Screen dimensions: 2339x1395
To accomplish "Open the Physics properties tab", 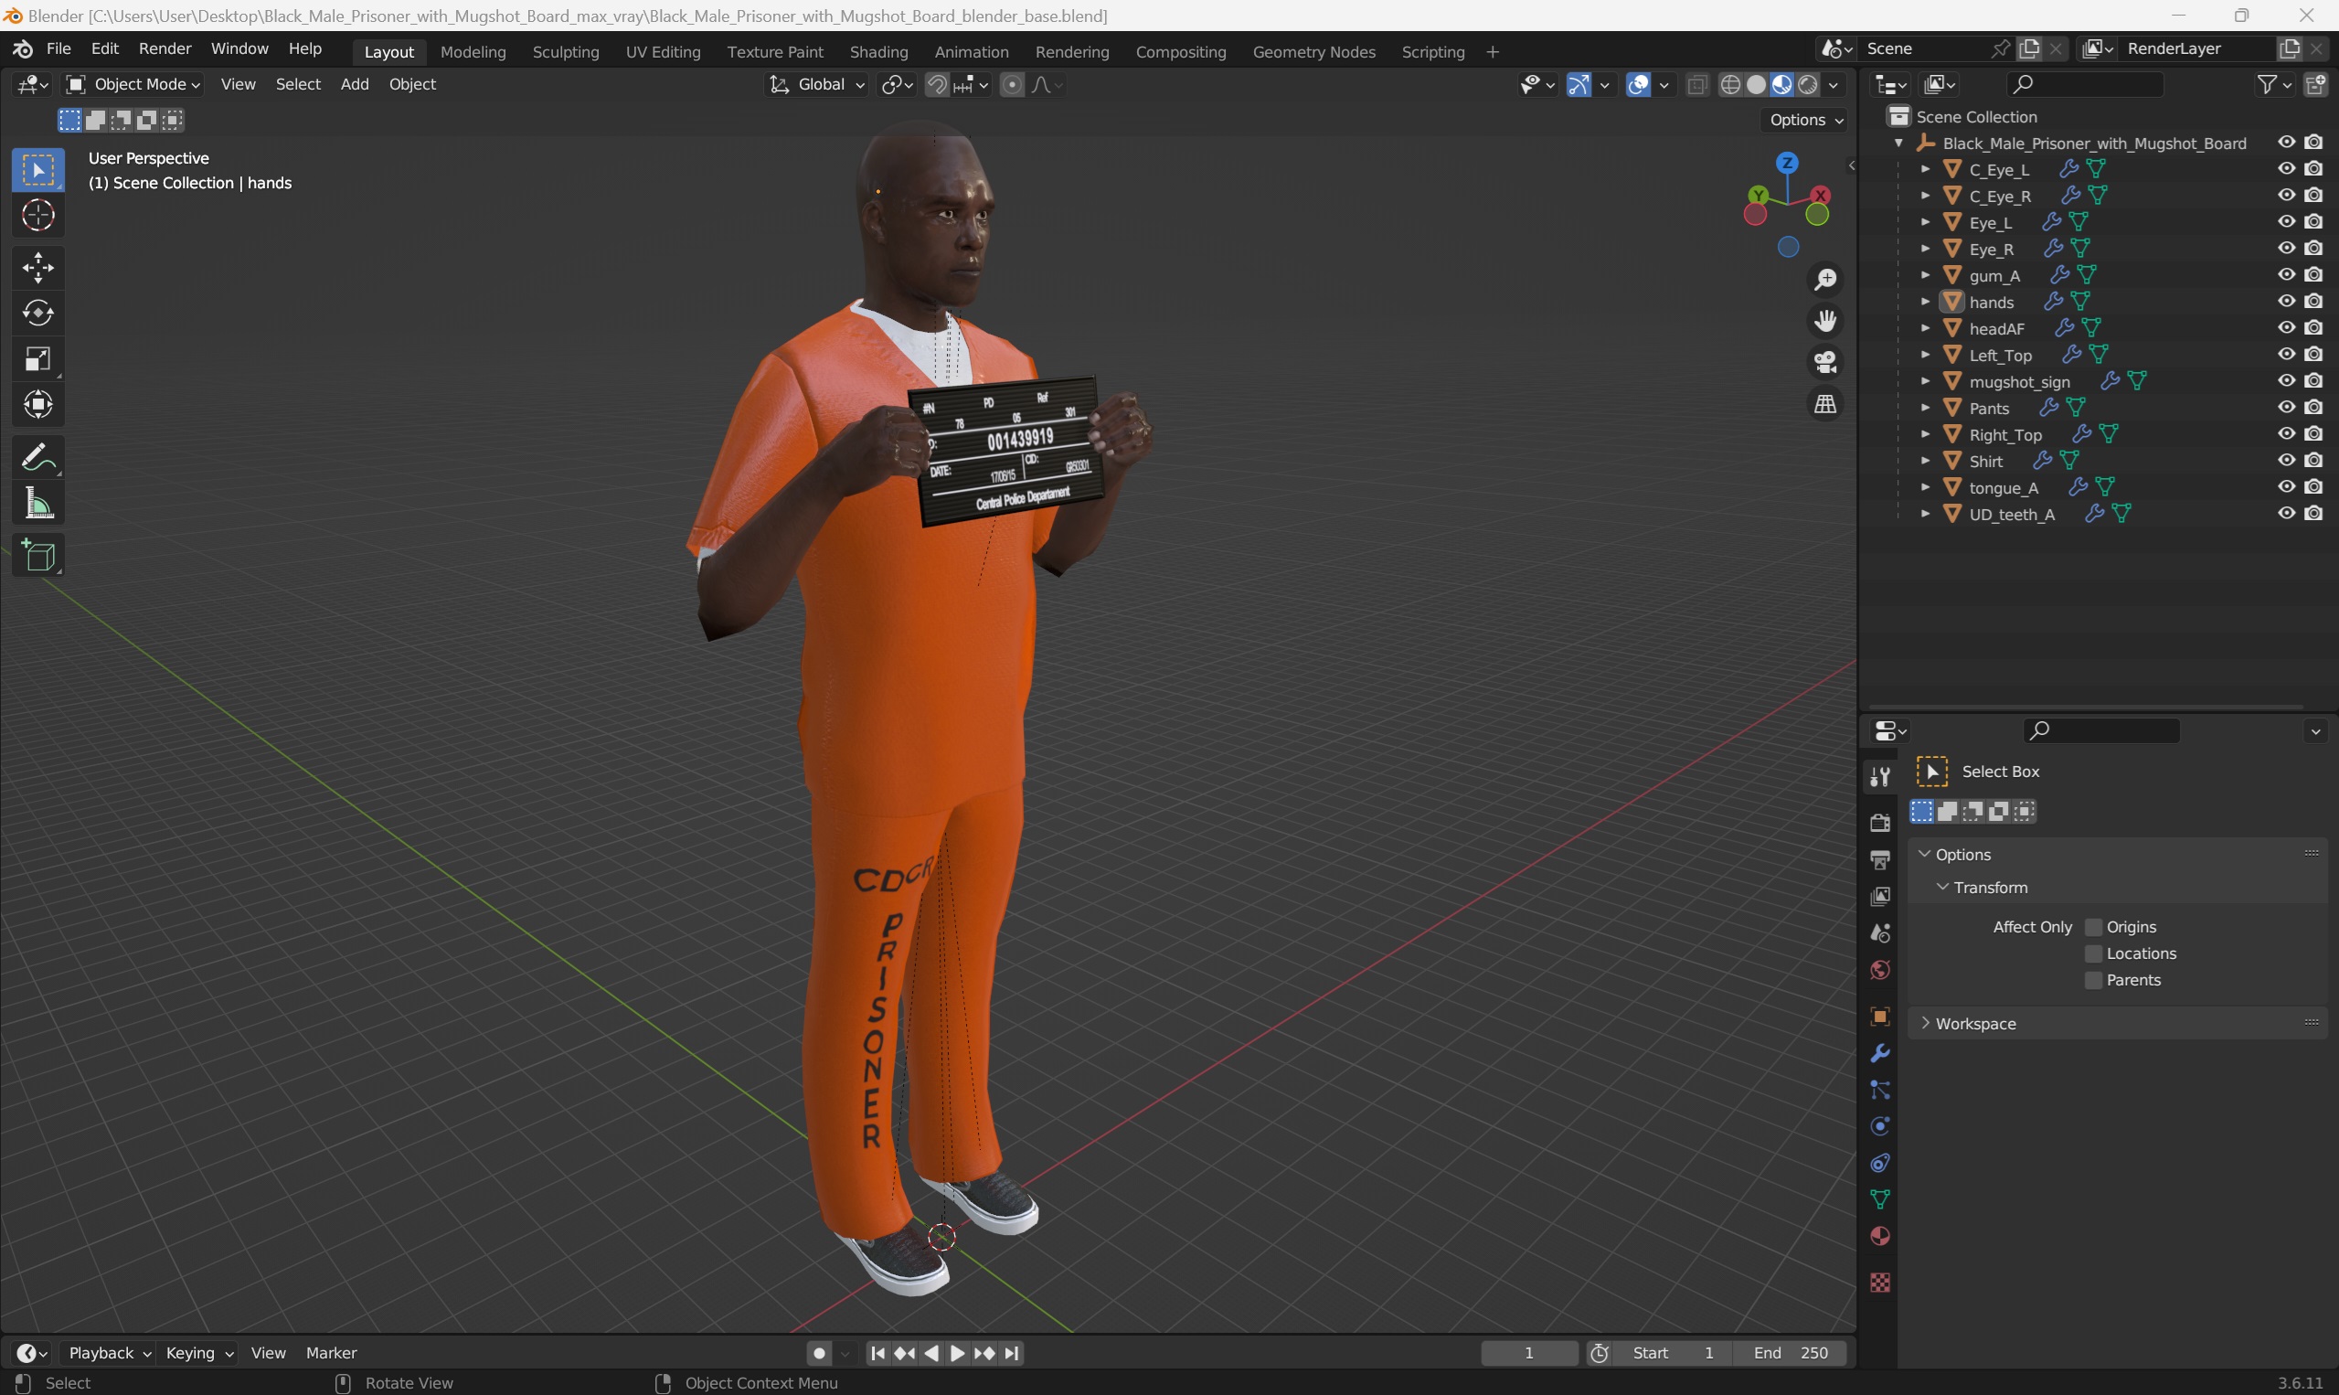I will [x=1879, y=1126].
